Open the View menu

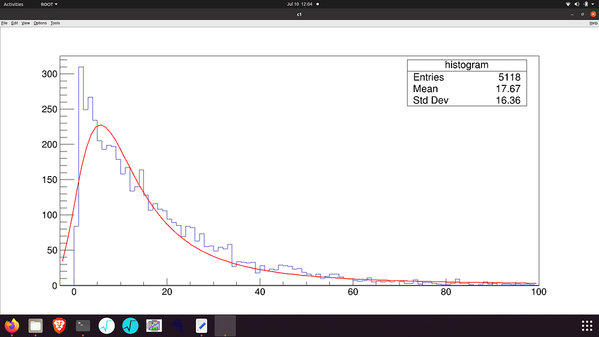coord(26,23)
